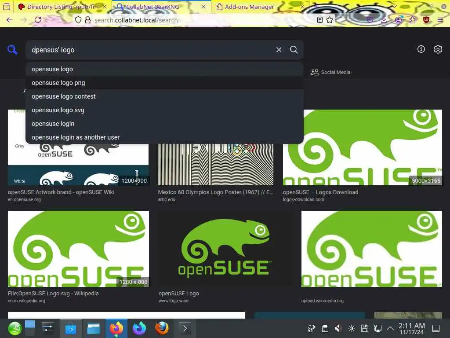Open System Settings from the taskbar
The image size is (450, 338).
(47, 328)
